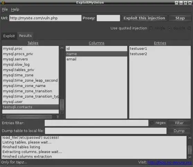The width and height of the screenshot is (193, 167).
Task: Click Tables horizontal scroll right arrow
Action: [x=58, y=117]
